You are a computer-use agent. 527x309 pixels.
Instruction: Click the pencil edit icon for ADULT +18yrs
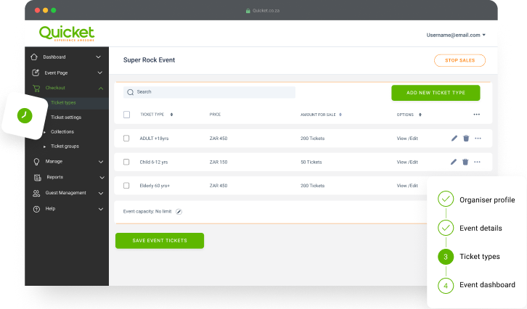(454, 138)
